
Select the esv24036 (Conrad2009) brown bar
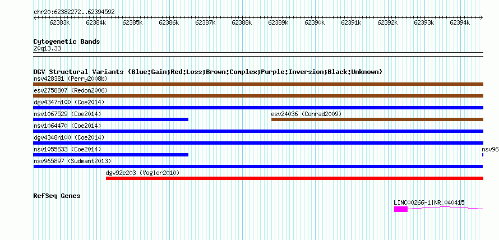[377, 119]
